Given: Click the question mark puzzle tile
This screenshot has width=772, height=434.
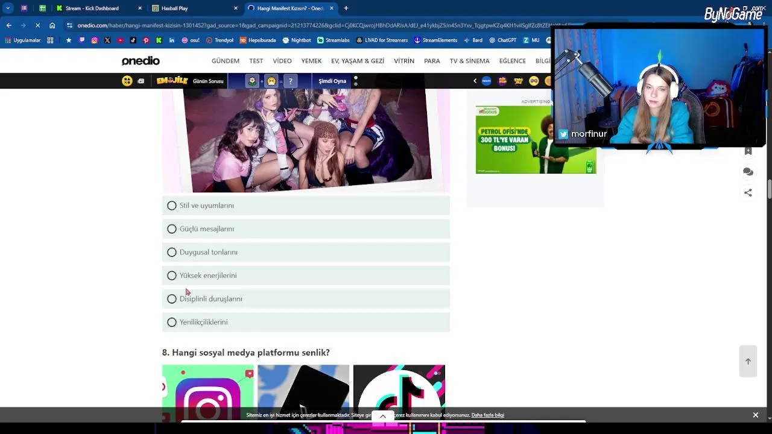Looking at the screenshot, I should tap(291, 81).
